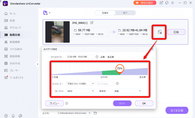Click the file size help question mark
The width and height of the screenshot is (195, 118).
[x=97, y=57]
